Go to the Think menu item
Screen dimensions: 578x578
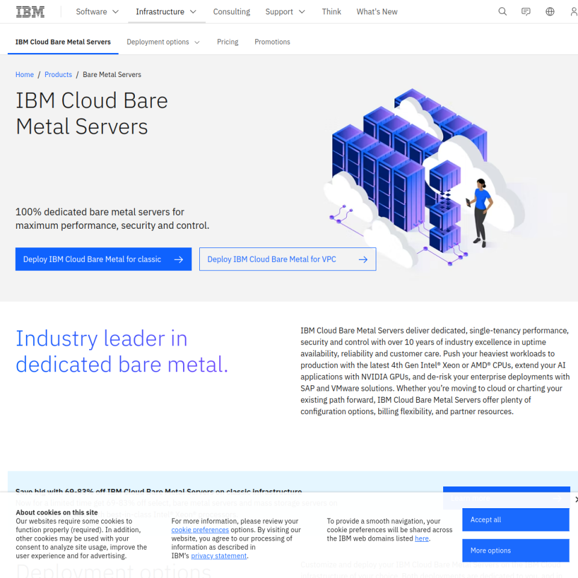[x=331, y=11]
